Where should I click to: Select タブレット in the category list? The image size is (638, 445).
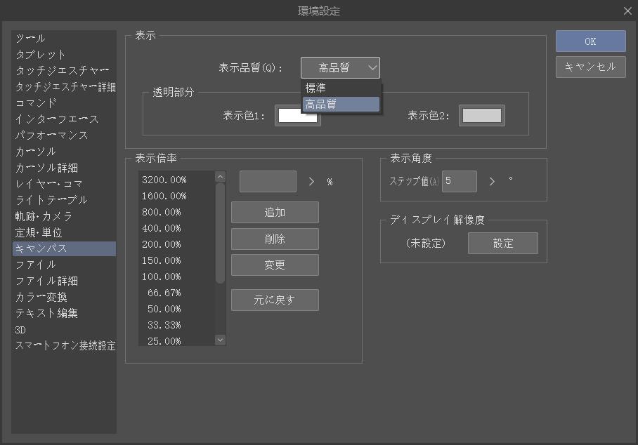pyautogui.click(x=64, y=55)
